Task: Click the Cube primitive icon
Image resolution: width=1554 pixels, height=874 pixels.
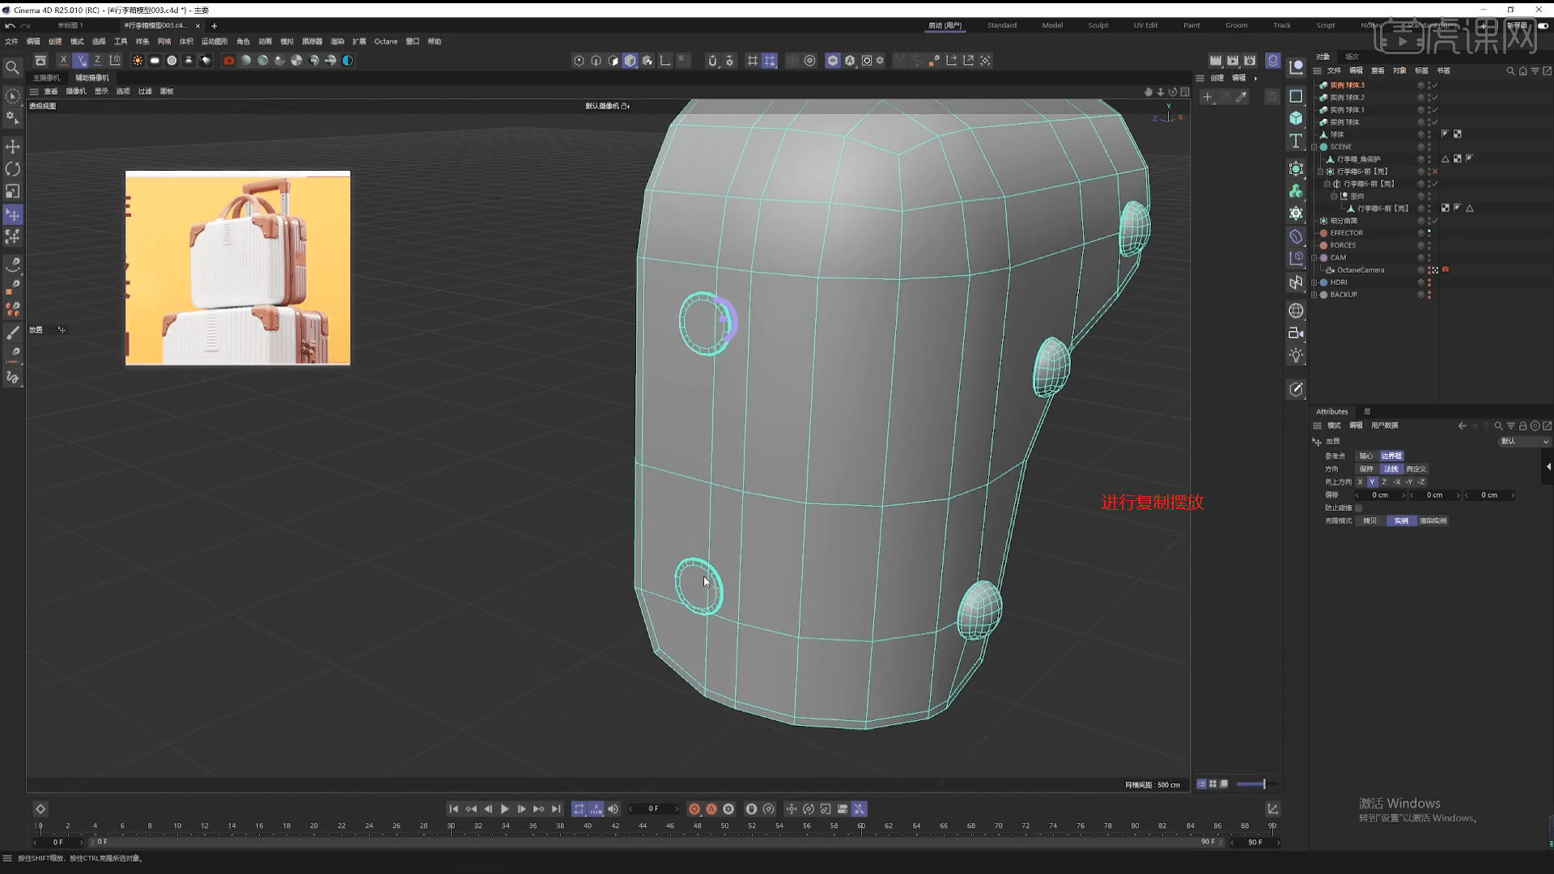Action: coord(1296,118)
